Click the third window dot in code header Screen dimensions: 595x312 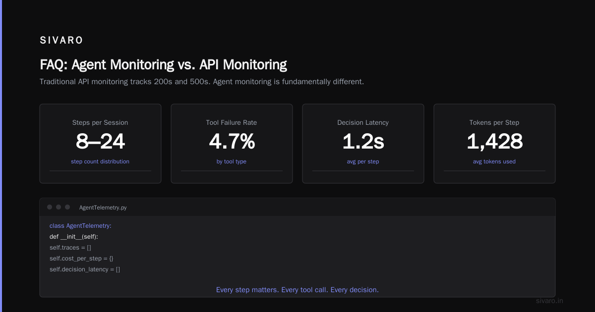67,207
